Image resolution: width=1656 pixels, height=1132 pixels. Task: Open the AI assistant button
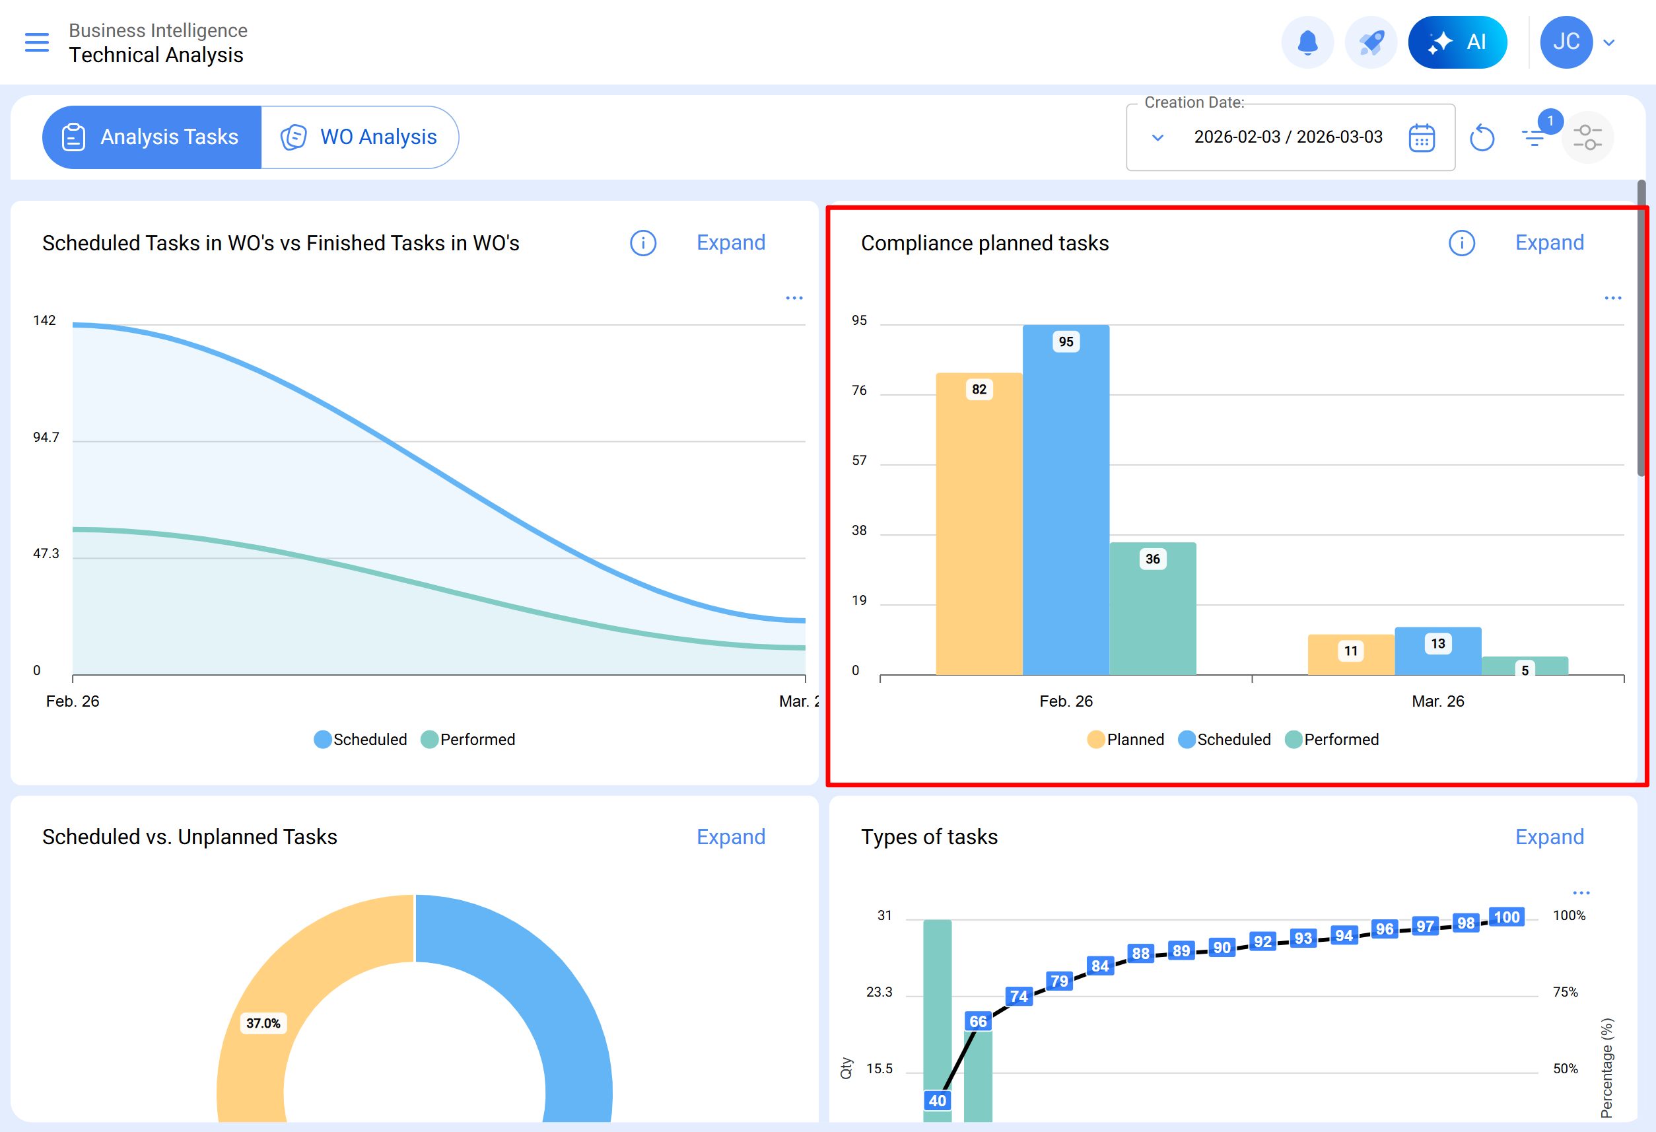tap(1457, 42)
